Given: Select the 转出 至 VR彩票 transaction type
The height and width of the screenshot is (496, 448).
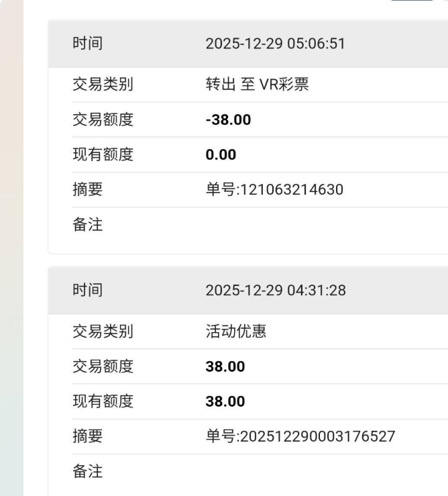Looking at the screenshot, I should [257, 85].
